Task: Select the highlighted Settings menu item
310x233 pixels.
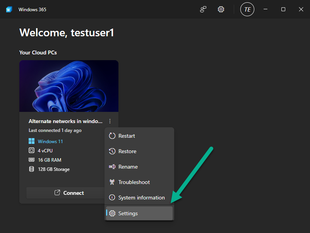Action: [x=139, y=213]
